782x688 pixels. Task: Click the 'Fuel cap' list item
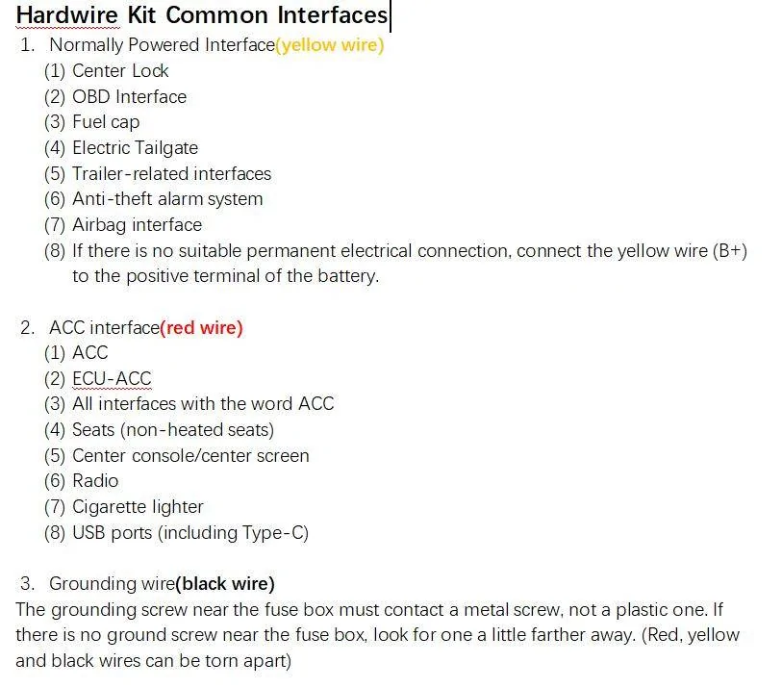point(106,122)
